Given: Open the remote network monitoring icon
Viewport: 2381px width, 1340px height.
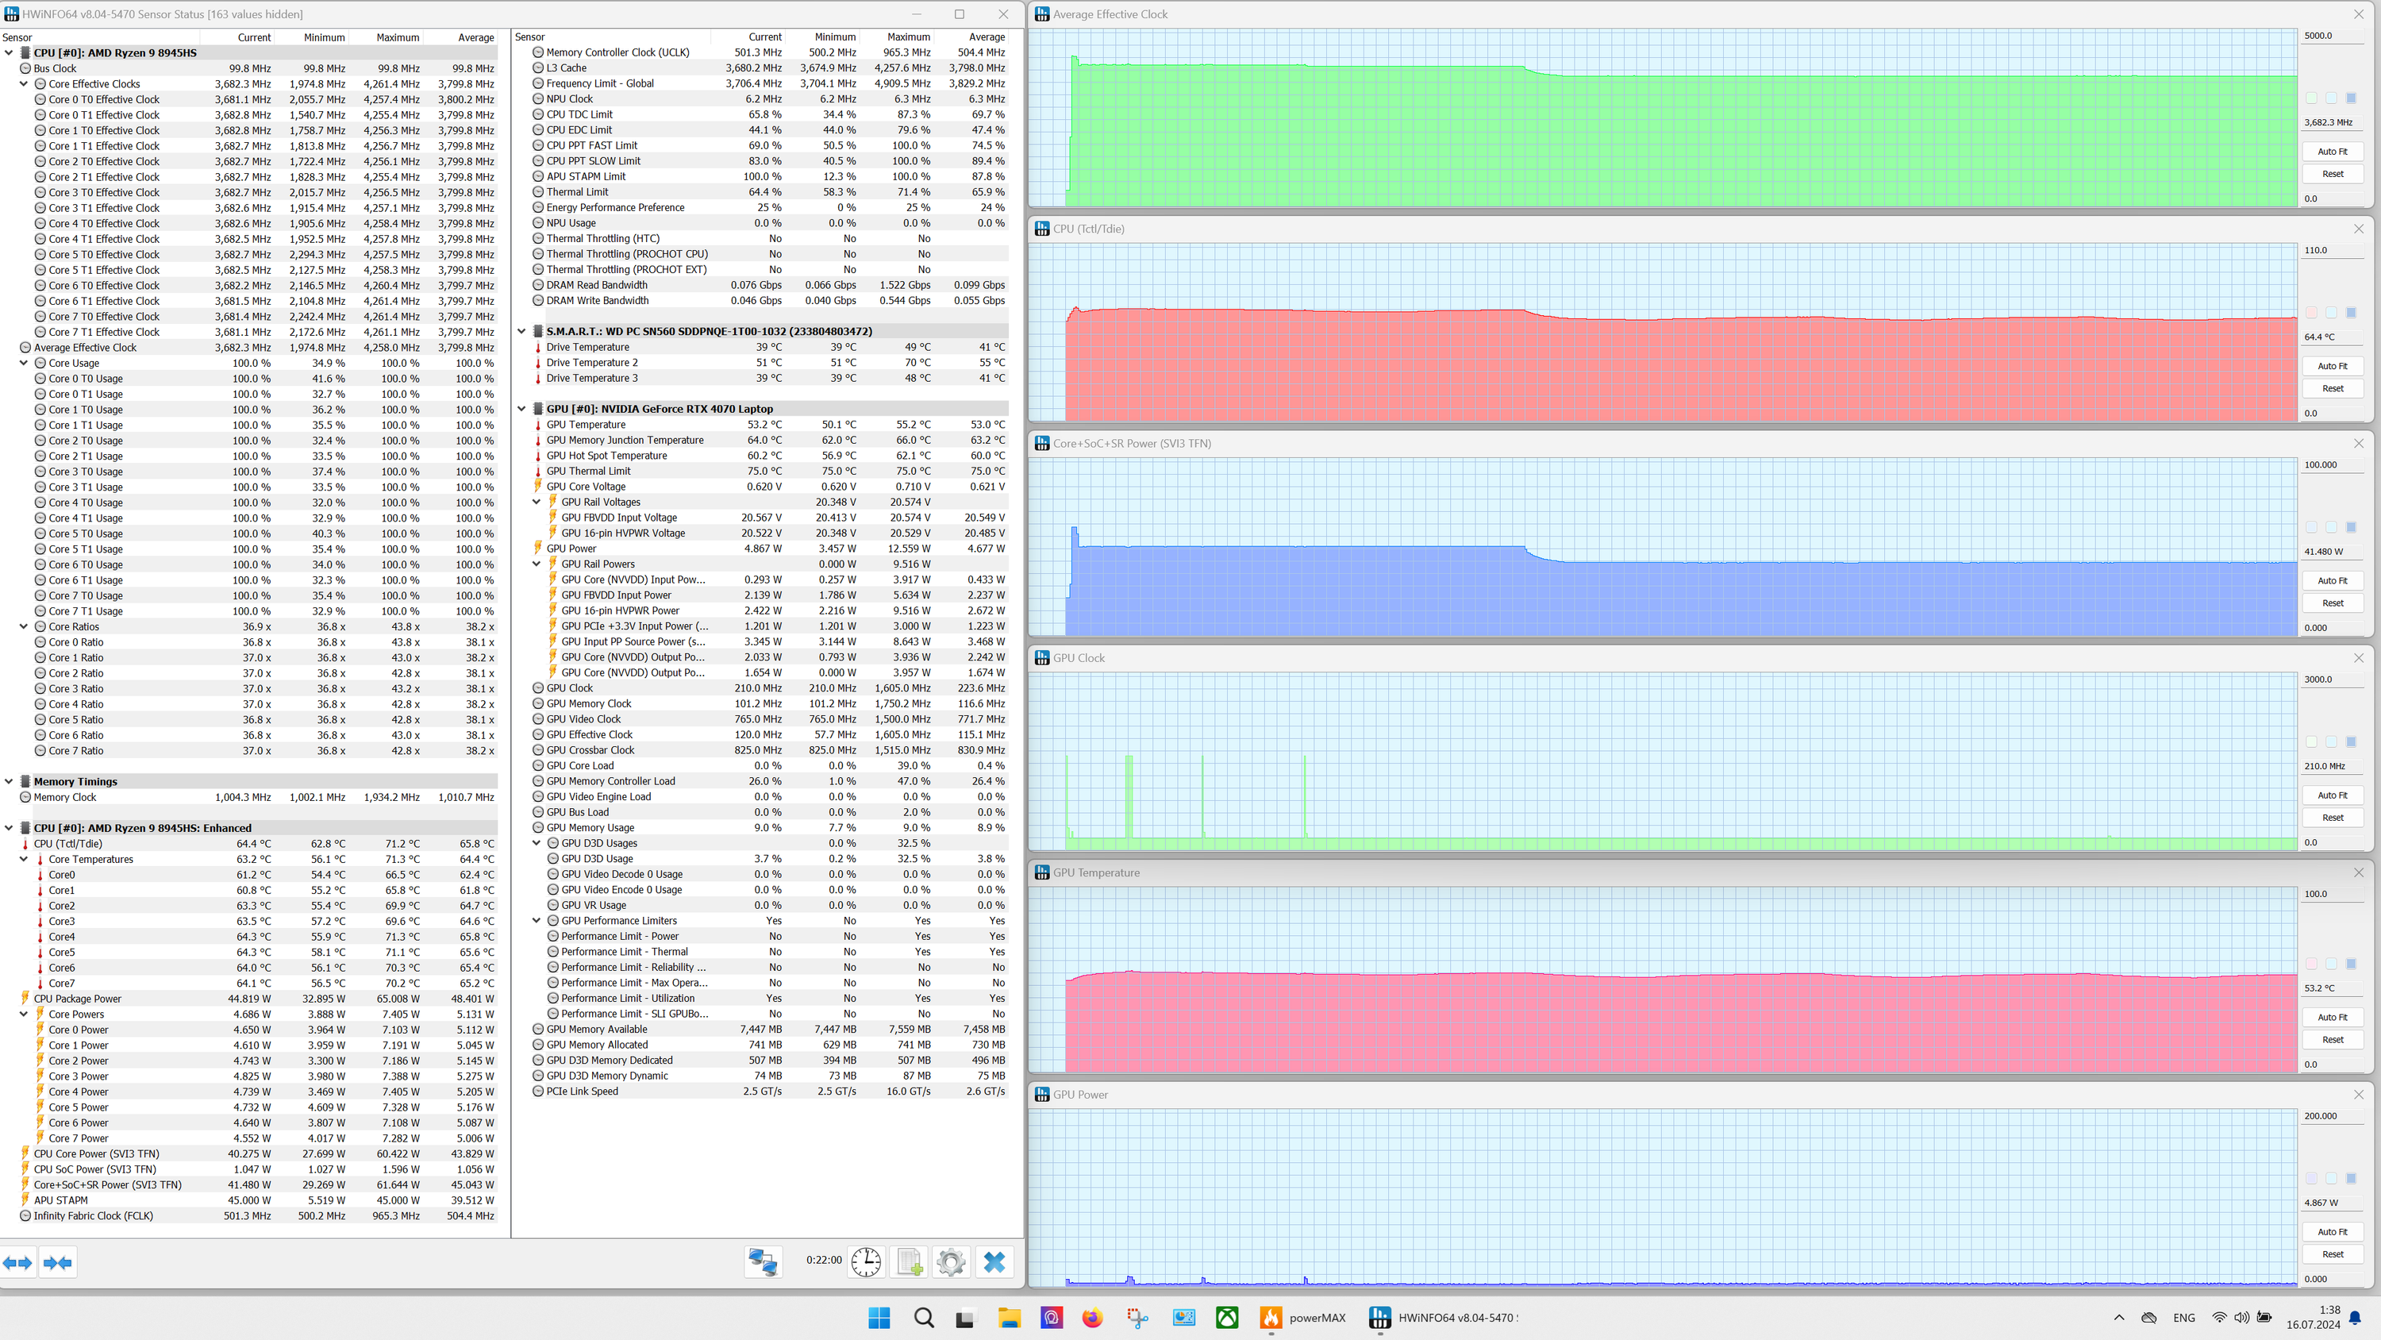Looking at the screenshot, I should click(x=764, y=1262).
